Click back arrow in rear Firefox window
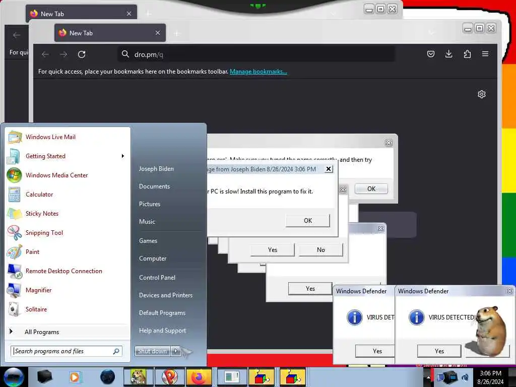 (17, 35)
